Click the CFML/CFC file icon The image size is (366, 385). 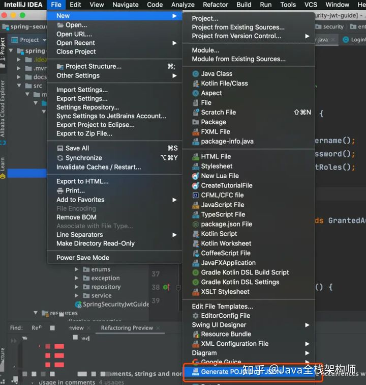pyautogui.click(x=195, y=195)
